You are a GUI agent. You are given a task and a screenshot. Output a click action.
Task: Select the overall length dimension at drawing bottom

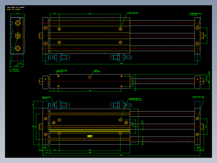[121, 155]
